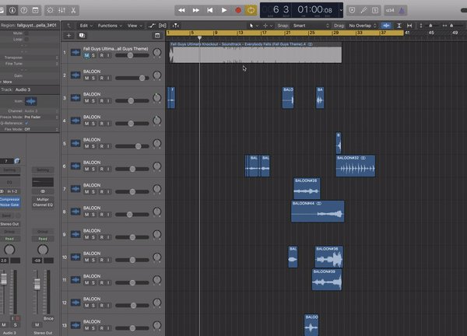Click the vertical auto zoom icon
This screenshot has width=467, height=336.
399,26
